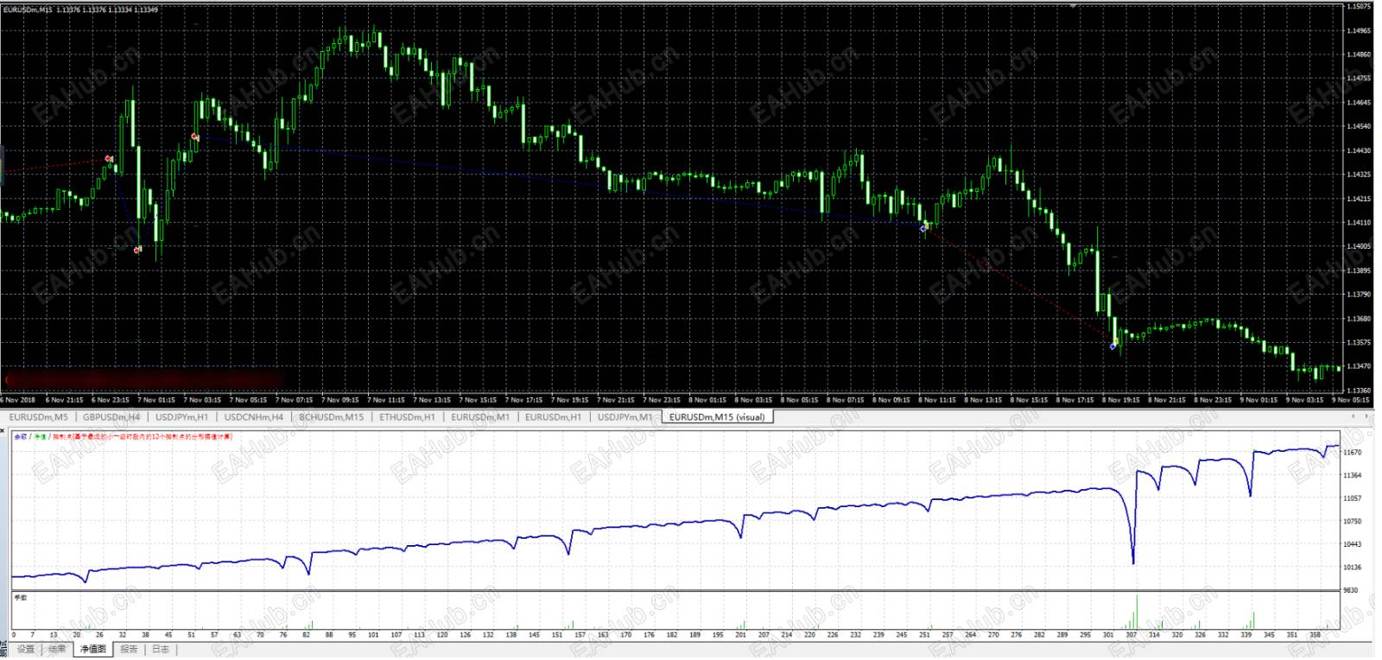Screen dimensions: 1382x660
Task: Open the GBPUSDm,H4 chart tab
Action: (111, 417)
